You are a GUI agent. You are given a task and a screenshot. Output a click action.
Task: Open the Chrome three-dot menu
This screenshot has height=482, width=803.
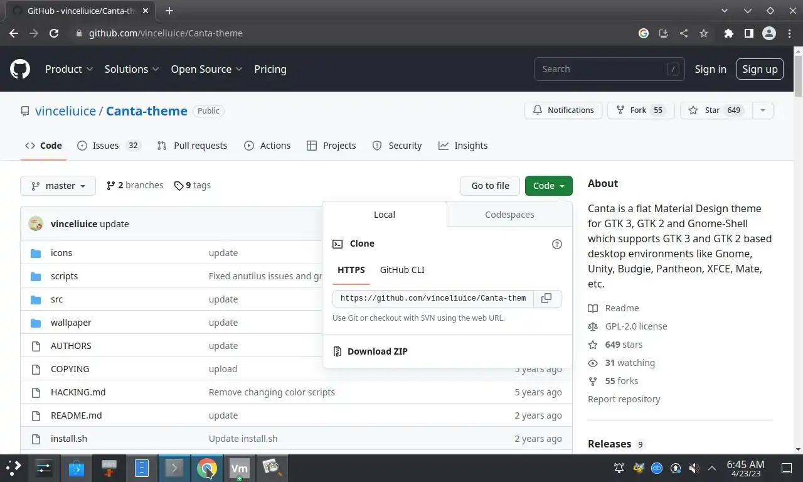tap(789, 33)
